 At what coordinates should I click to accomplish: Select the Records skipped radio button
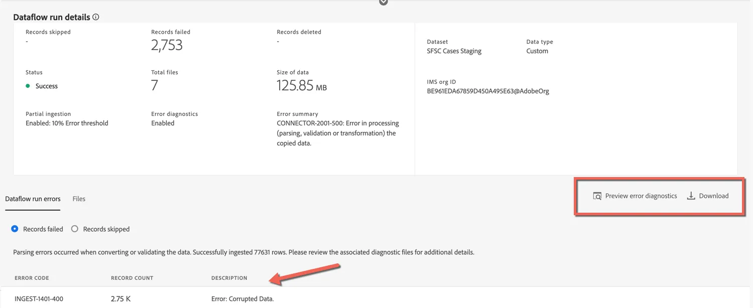coord(75,229)
